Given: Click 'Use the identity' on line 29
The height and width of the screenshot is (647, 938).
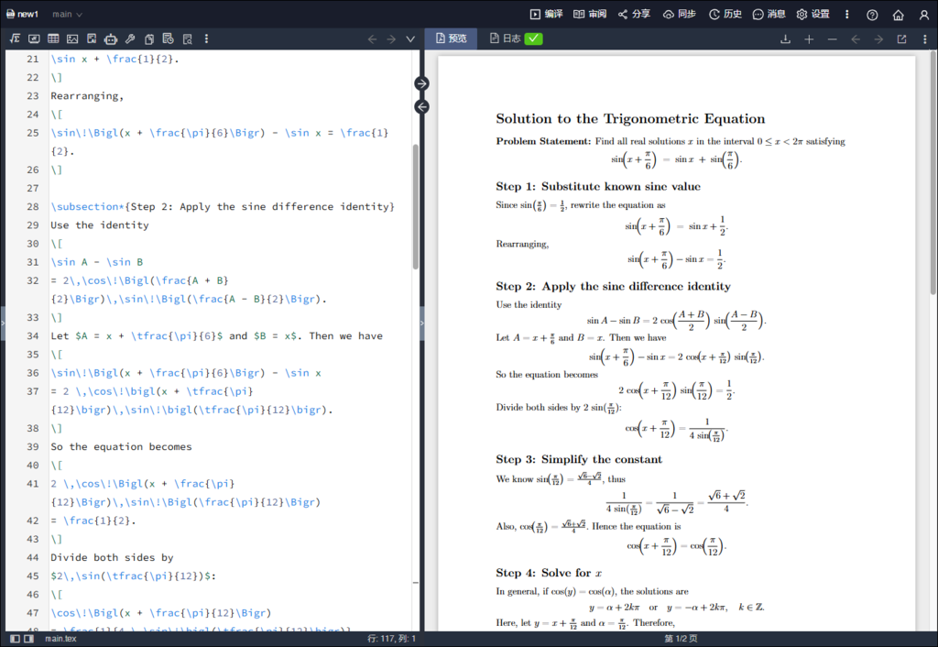Looking at the screenshot, I should click(99, 225).
